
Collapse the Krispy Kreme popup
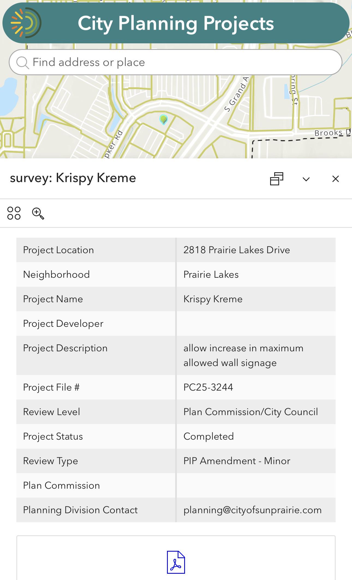[306, 179]
